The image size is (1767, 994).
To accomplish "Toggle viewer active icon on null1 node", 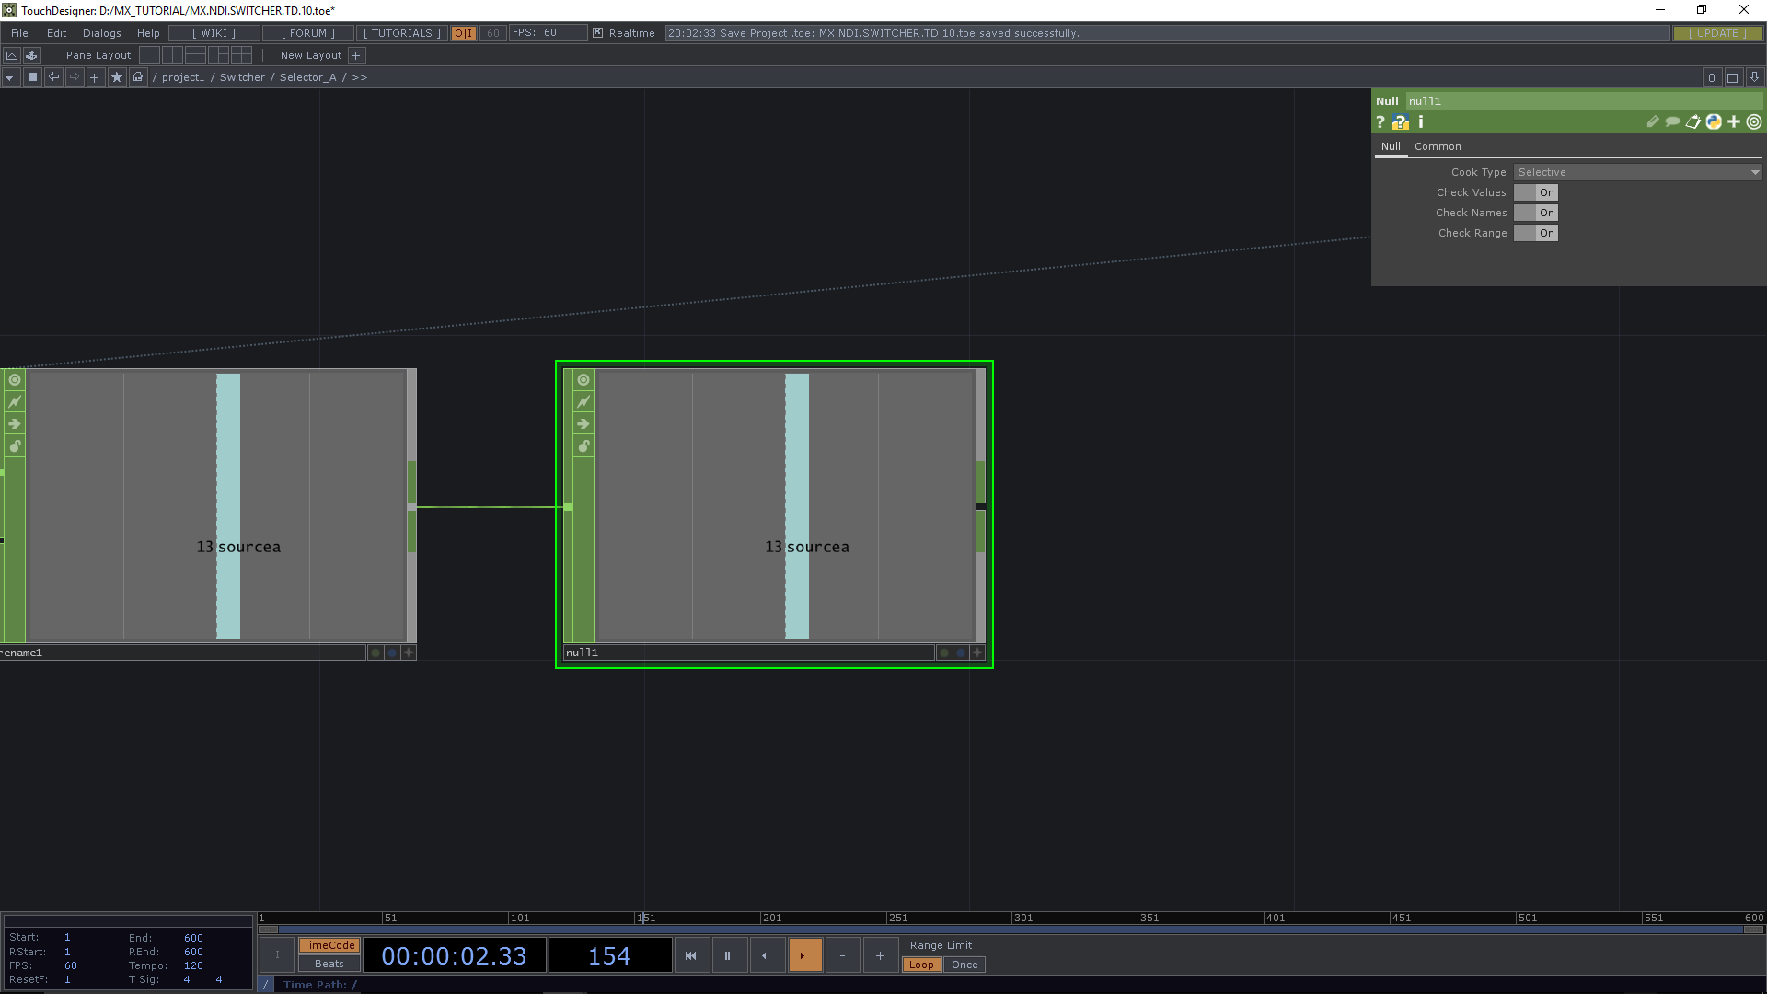I will (583, 380).
